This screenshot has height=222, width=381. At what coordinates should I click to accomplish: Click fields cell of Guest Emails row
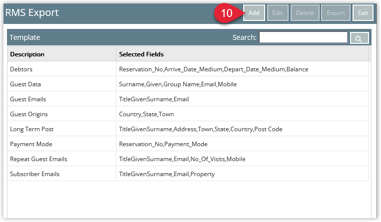(242, 99)
